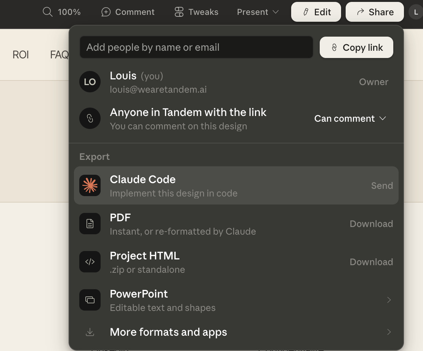
Task: Click the Comment bubble icon
Action: click(106, 12)
